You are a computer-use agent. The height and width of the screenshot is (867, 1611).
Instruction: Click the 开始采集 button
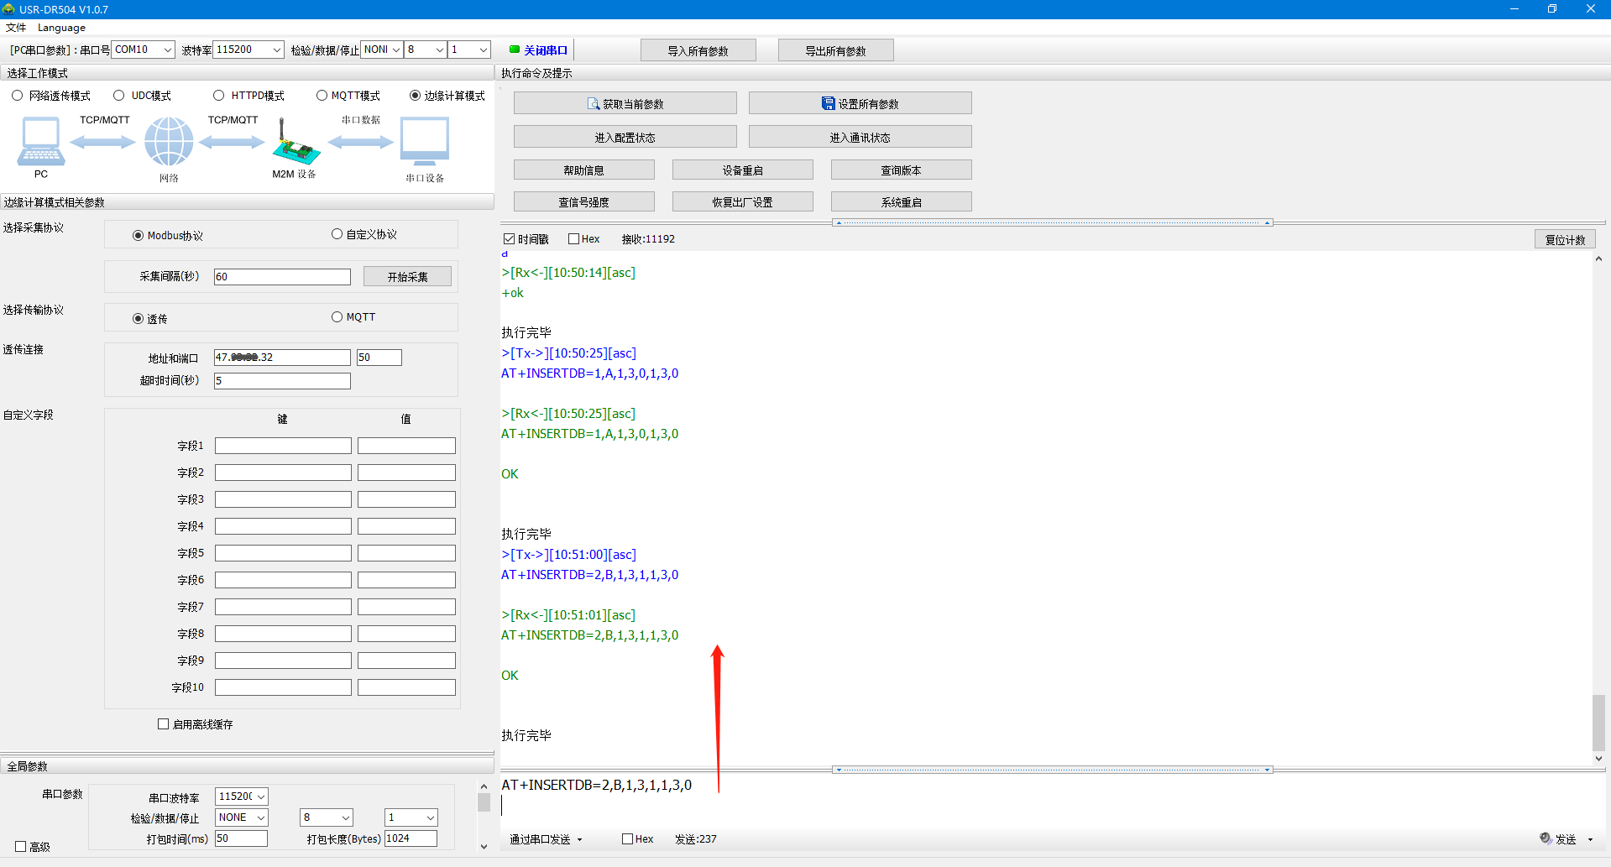point(407,277)
